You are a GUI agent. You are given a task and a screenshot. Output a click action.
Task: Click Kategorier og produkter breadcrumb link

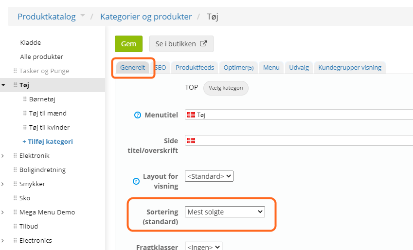point(146,17)
